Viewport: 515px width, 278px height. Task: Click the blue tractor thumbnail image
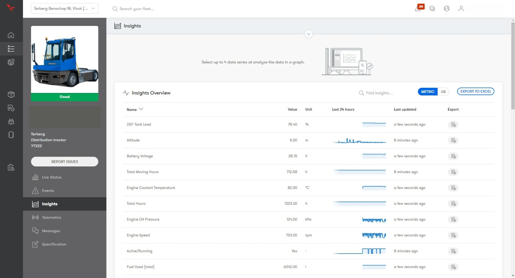click(65, 59)
